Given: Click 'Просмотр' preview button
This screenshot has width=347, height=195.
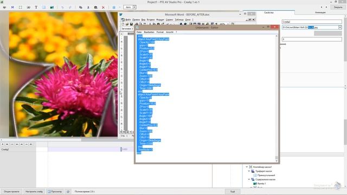Looking at the screenshot, I should pos(55,191).
